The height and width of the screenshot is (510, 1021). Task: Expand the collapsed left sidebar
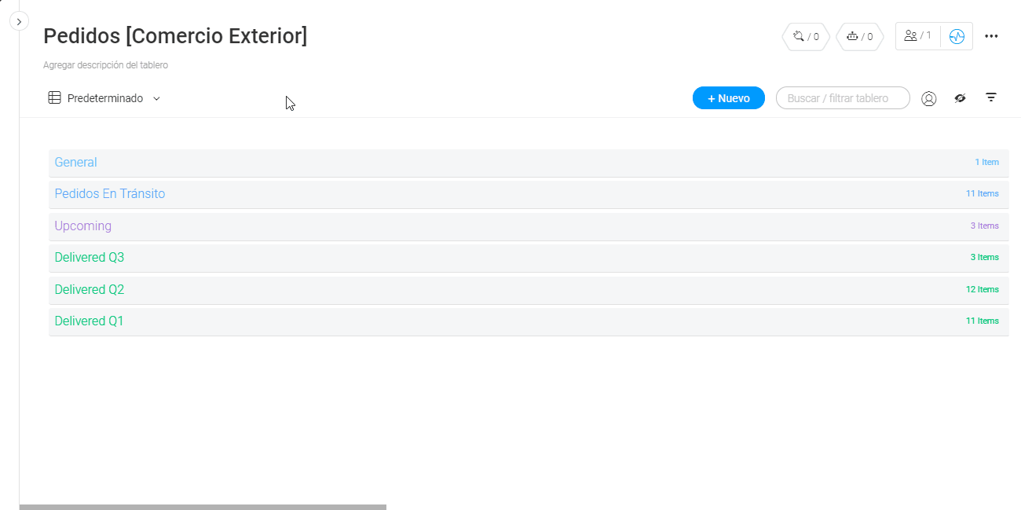point(19,21)
